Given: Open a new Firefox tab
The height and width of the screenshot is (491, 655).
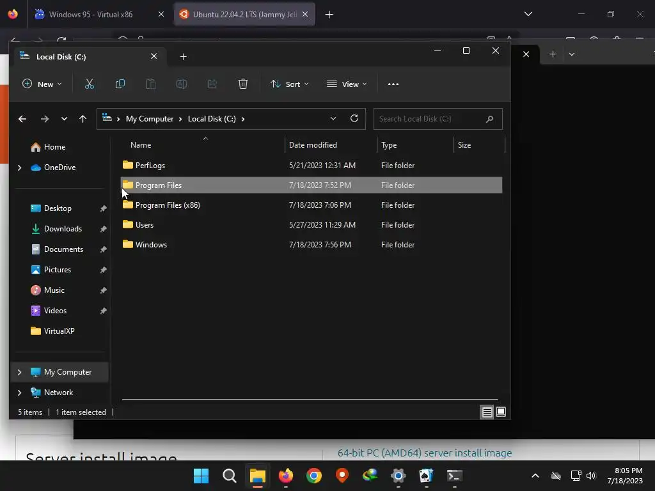Looking at the screenshot, I should (x=329, y=15).
